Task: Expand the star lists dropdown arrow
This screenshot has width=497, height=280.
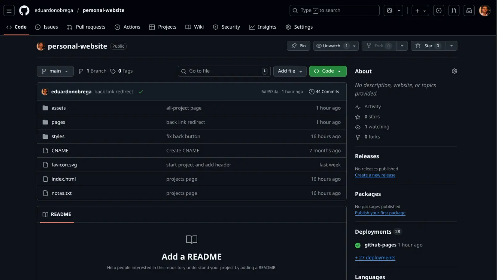Action: pyautogui.click(x=451, y=46)
